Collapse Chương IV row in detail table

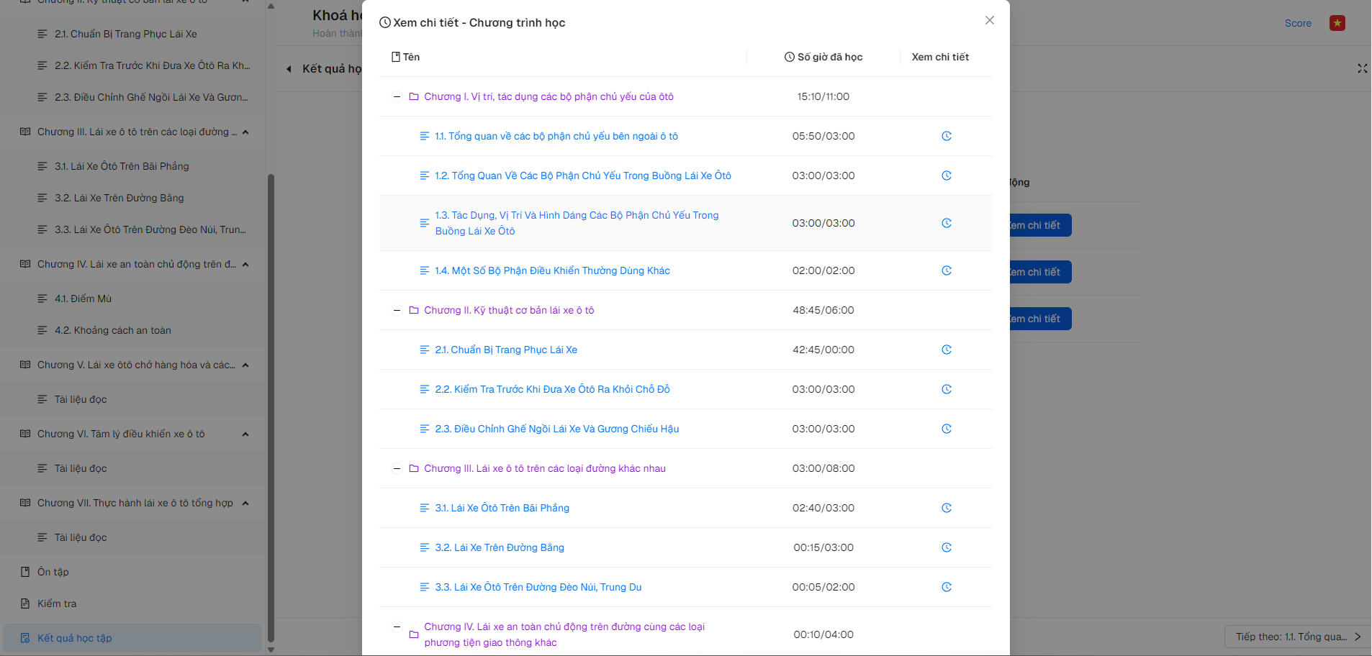(397, 627)
